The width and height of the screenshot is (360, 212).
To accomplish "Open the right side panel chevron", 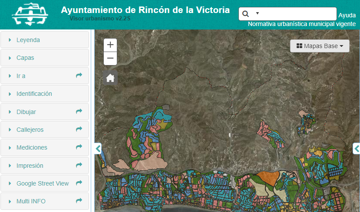I will point(357,149).
